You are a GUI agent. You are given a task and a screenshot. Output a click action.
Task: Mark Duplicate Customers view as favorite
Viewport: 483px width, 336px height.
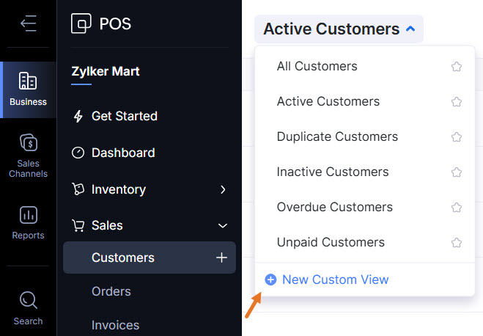pos(457,137)
